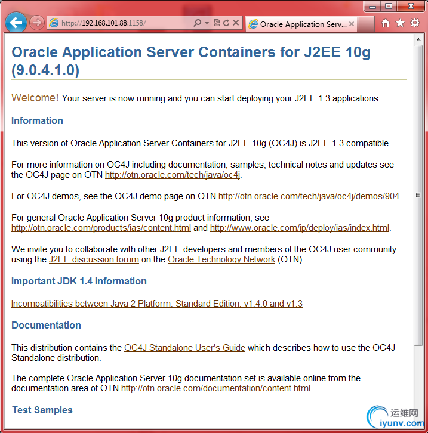Open the oc4j/demos/904 link
This screenshot has height=433, width=428.
point(309,196)
